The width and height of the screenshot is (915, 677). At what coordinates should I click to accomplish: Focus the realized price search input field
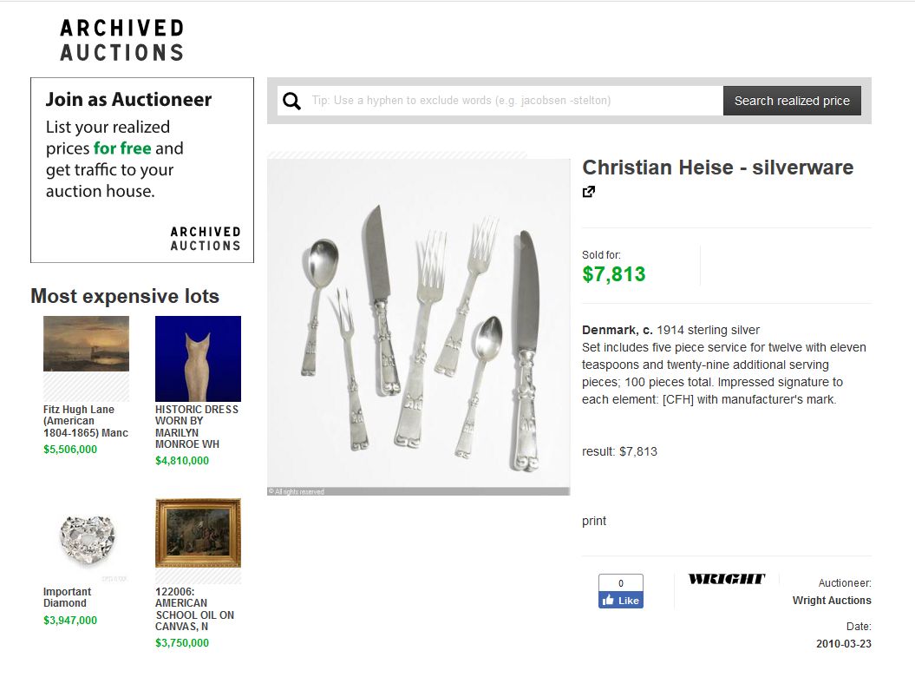[x=513, y=101]
